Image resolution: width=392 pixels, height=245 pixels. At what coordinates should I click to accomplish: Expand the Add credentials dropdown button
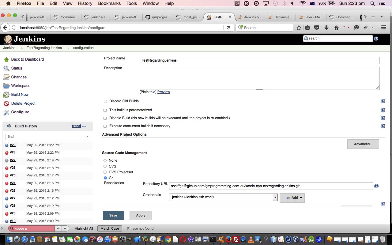pyautogui.click(x=292, y=198)
